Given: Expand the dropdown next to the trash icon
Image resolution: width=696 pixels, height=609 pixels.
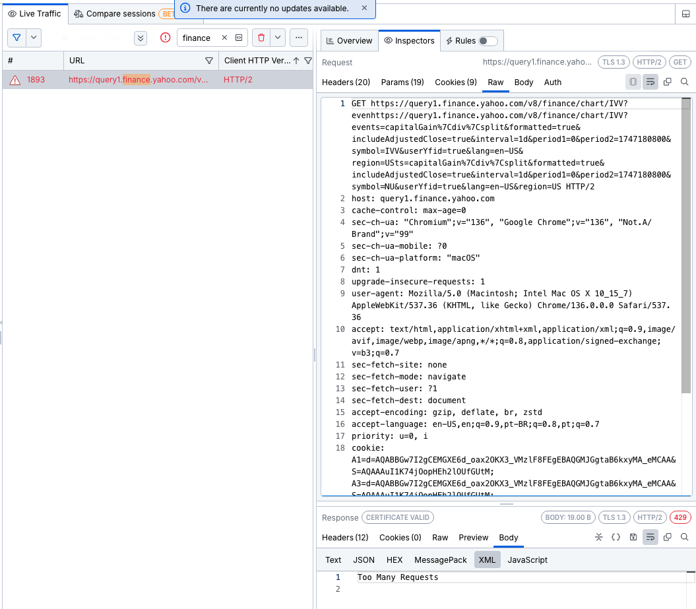Looking at the screenshot, I should point(278,38).
